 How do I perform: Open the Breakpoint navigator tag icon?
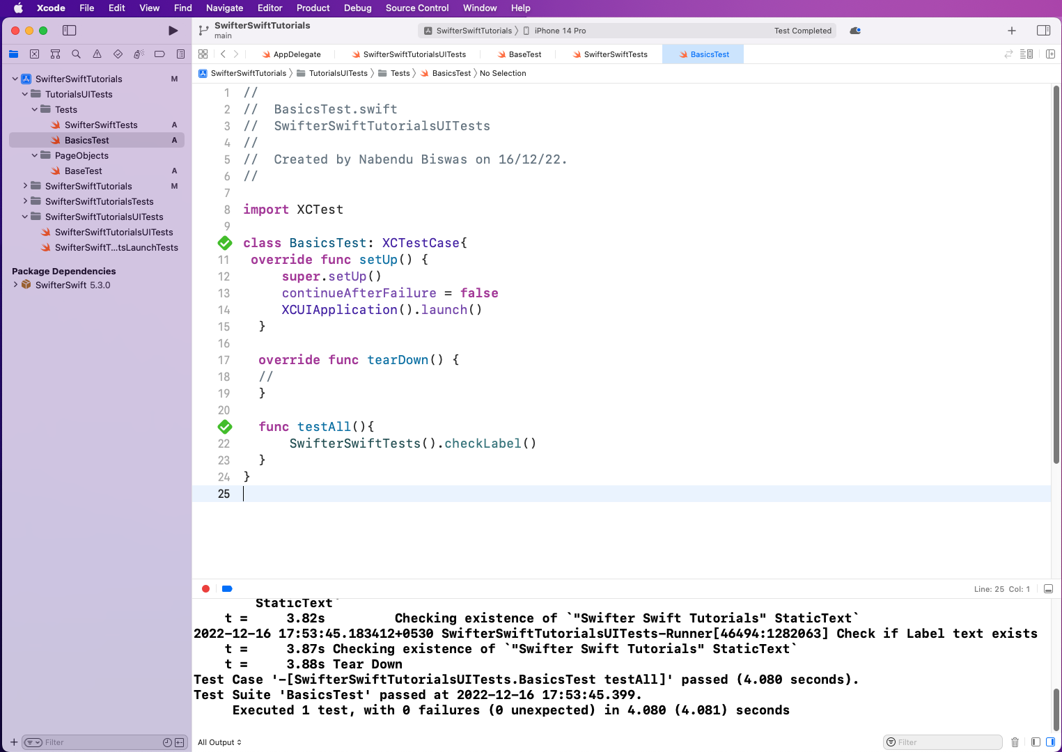pos(159,54)
